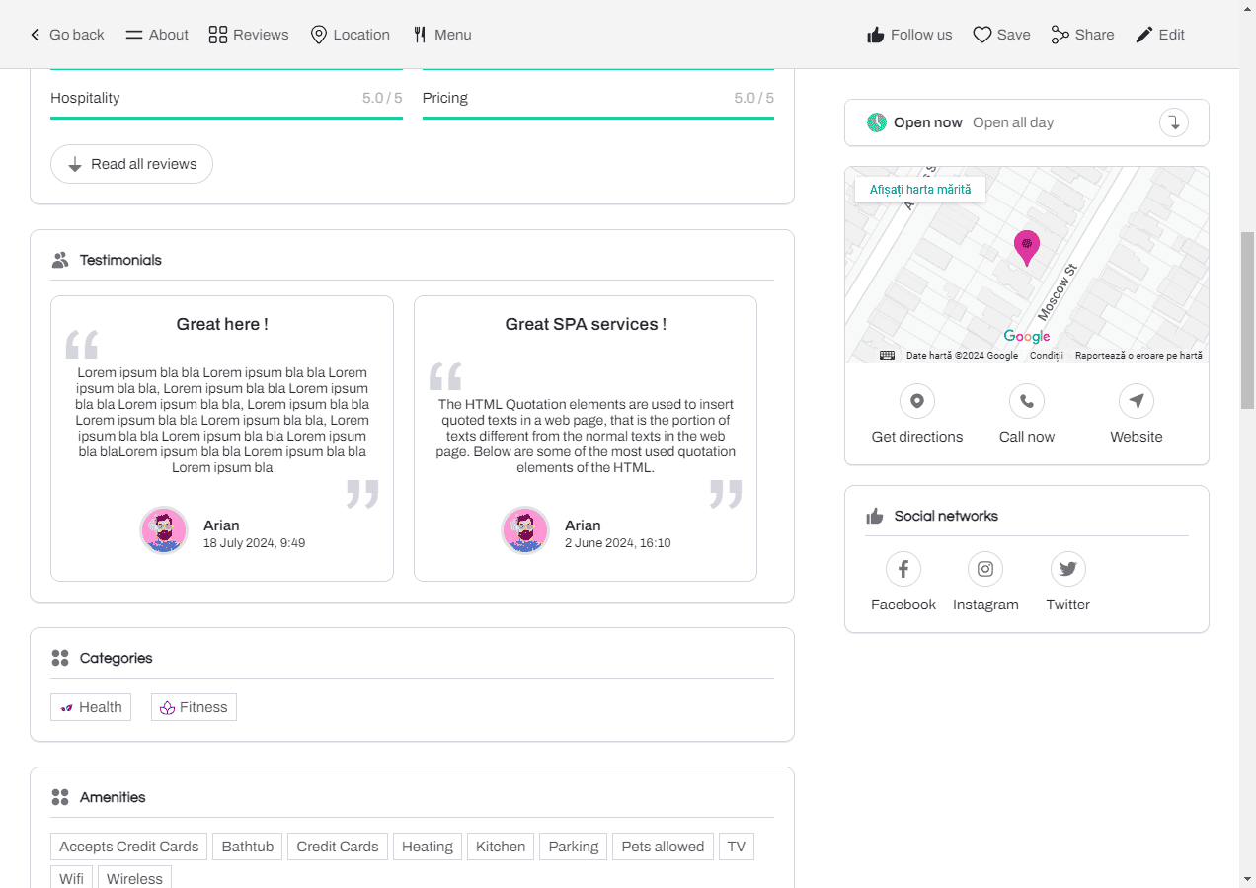This screenshot has width=1256, height=888.
Task: Click the Facebook social network icon
Action: tap(903, 569)
